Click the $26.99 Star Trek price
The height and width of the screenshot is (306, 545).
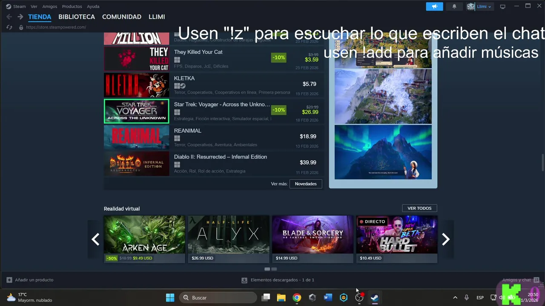pyautogui.click(x=310, y=112)
